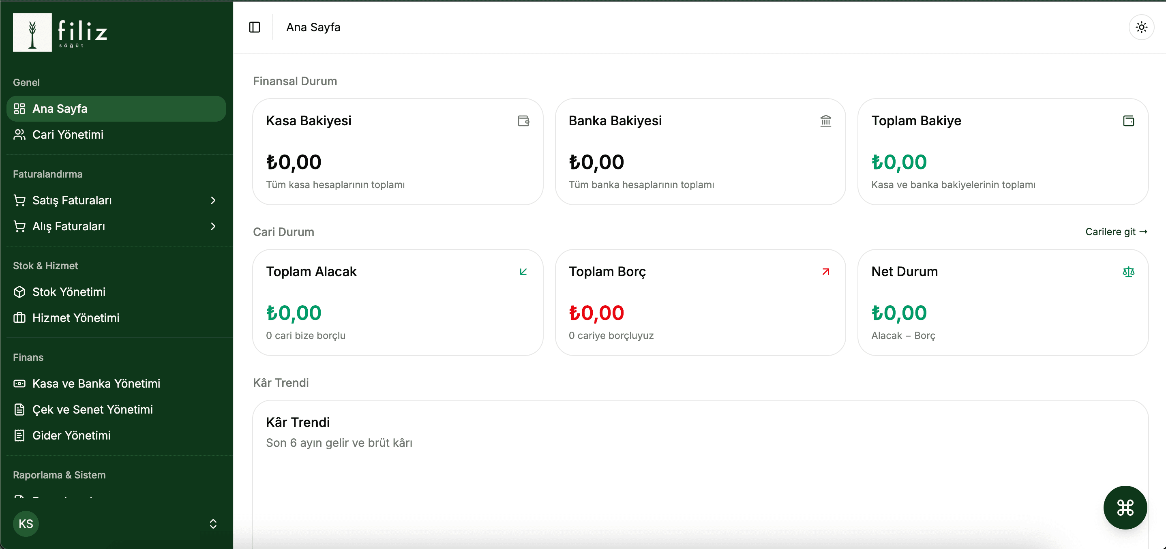1166x549 pixels.
Task: Click the Finansal Durum section heading
Action: click(295, 81)
